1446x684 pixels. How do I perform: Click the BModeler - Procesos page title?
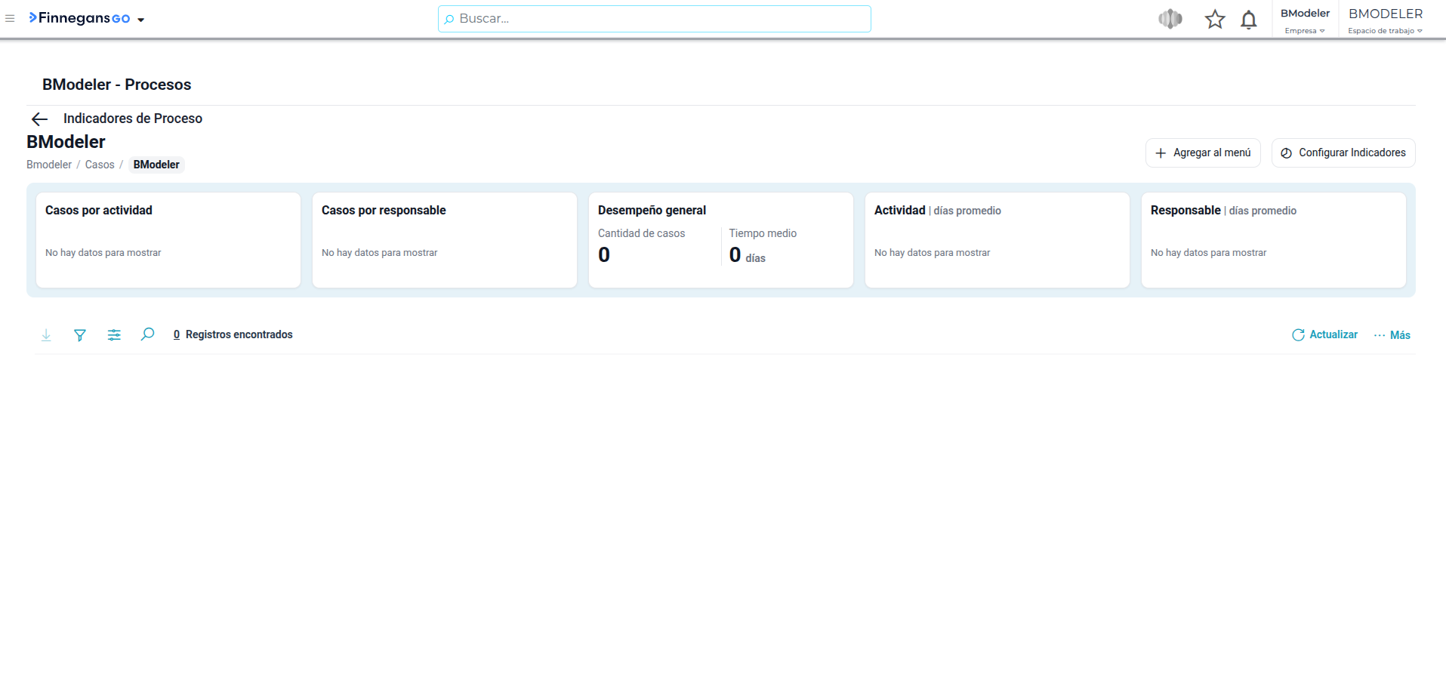(117, 85)
